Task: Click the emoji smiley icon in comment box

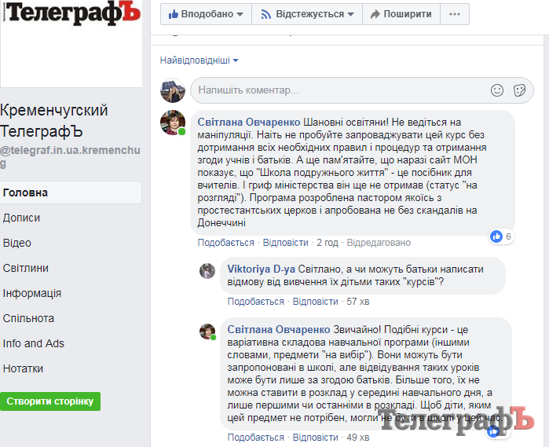Action: (x=497, y=90)
